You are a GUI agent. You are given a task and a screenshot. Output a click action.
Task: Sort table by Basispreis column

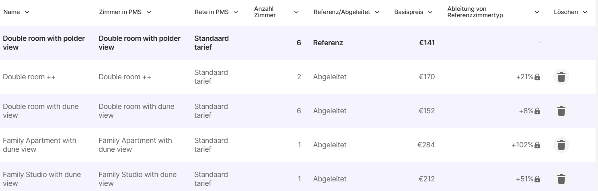tap(430, 12)
